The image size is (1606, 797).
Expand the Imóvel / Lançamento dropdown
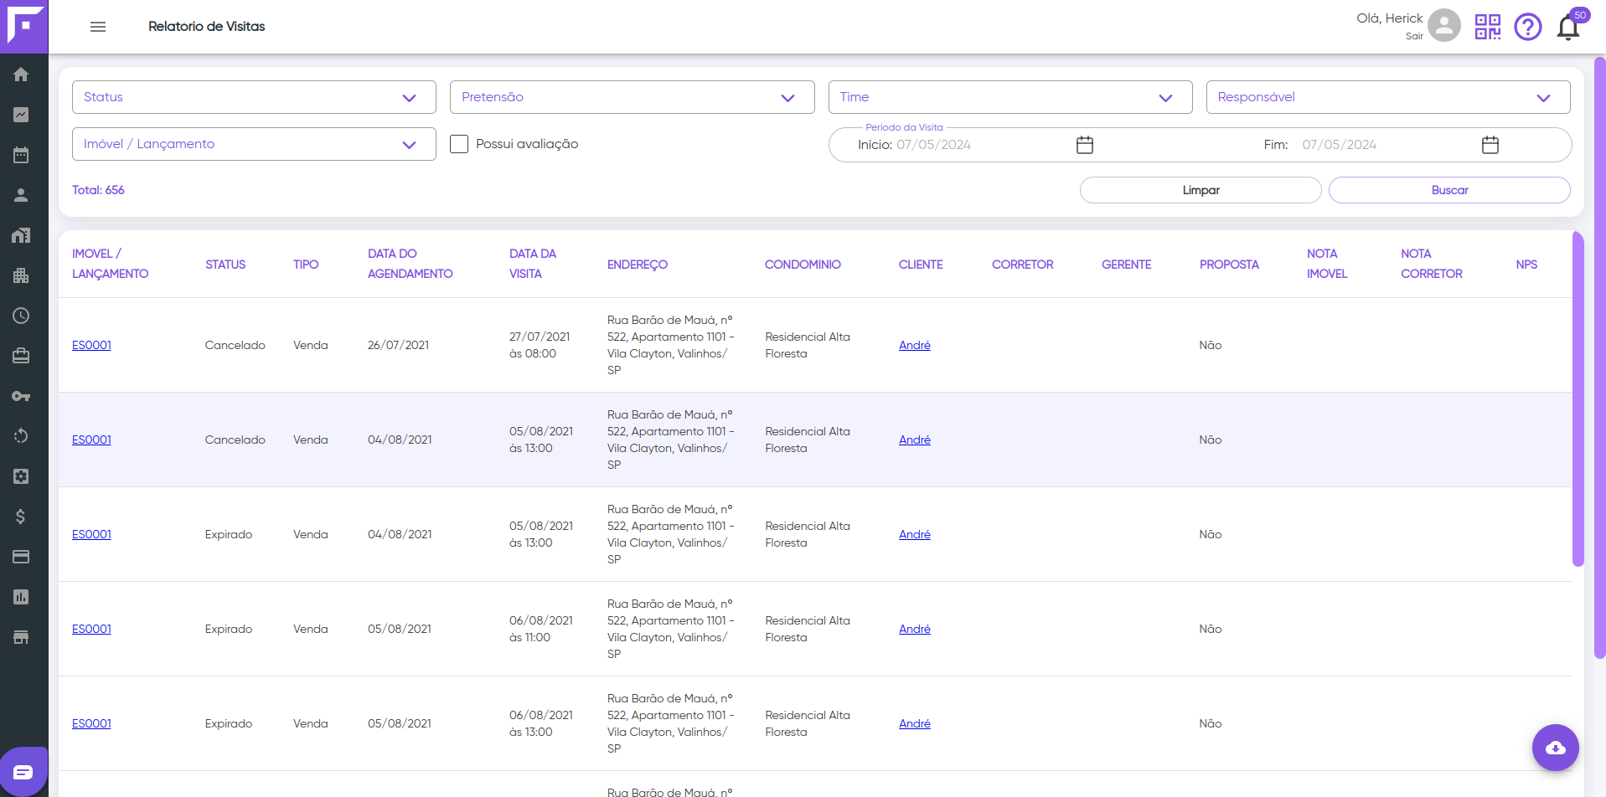[254, 144]
